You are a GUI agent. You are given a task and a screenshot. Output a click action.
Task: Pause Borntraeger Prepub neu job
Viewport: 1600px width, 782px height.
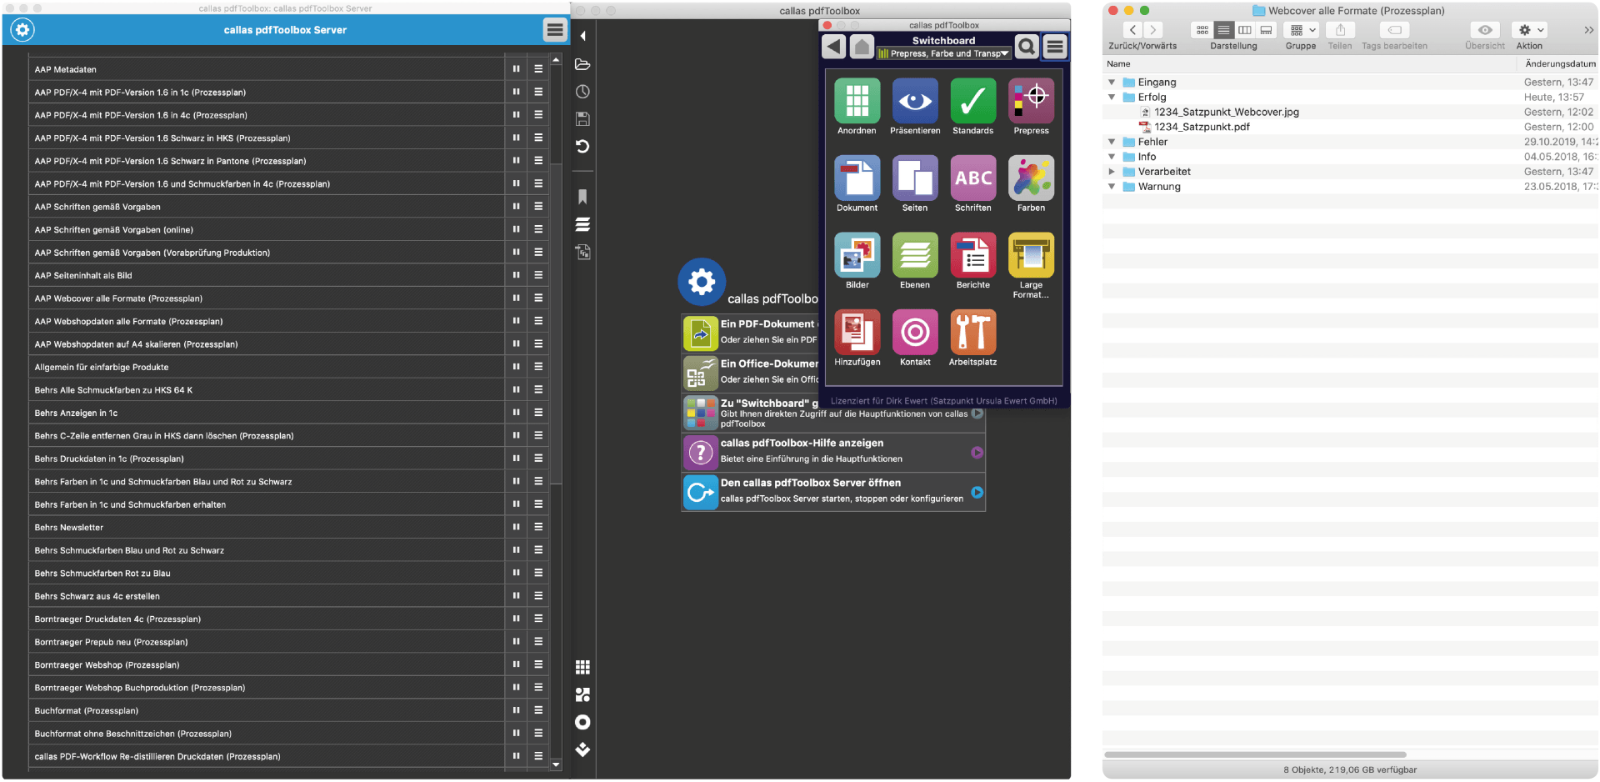tap(517, 642)
